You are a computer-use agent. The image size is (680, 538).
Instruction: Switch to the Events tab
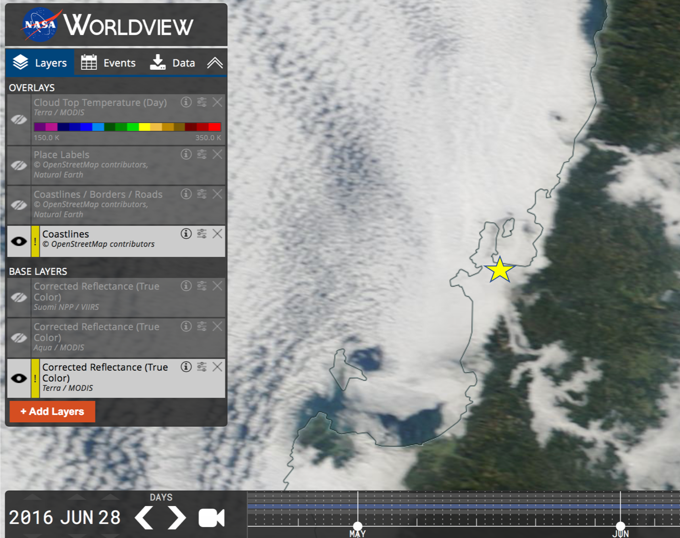point(108,63)
